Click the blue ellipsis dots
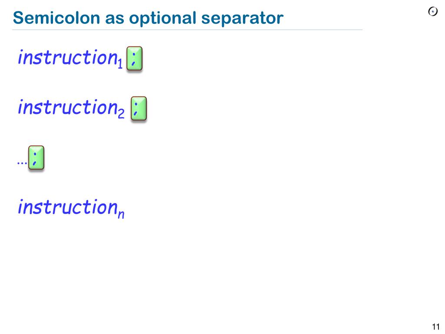 22,163
